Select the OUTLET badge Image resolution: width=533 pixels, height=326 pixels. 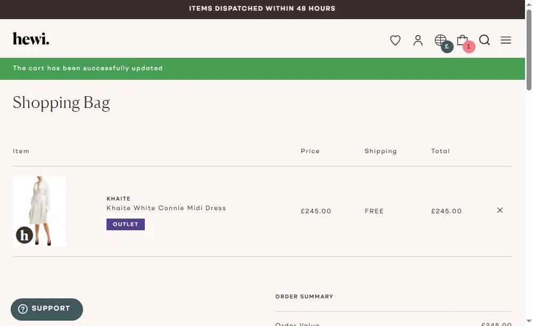pyautogui.click(x=126, y=224)
